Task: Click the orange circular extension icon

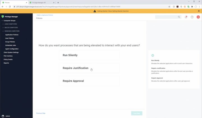Action: (185, 6)
